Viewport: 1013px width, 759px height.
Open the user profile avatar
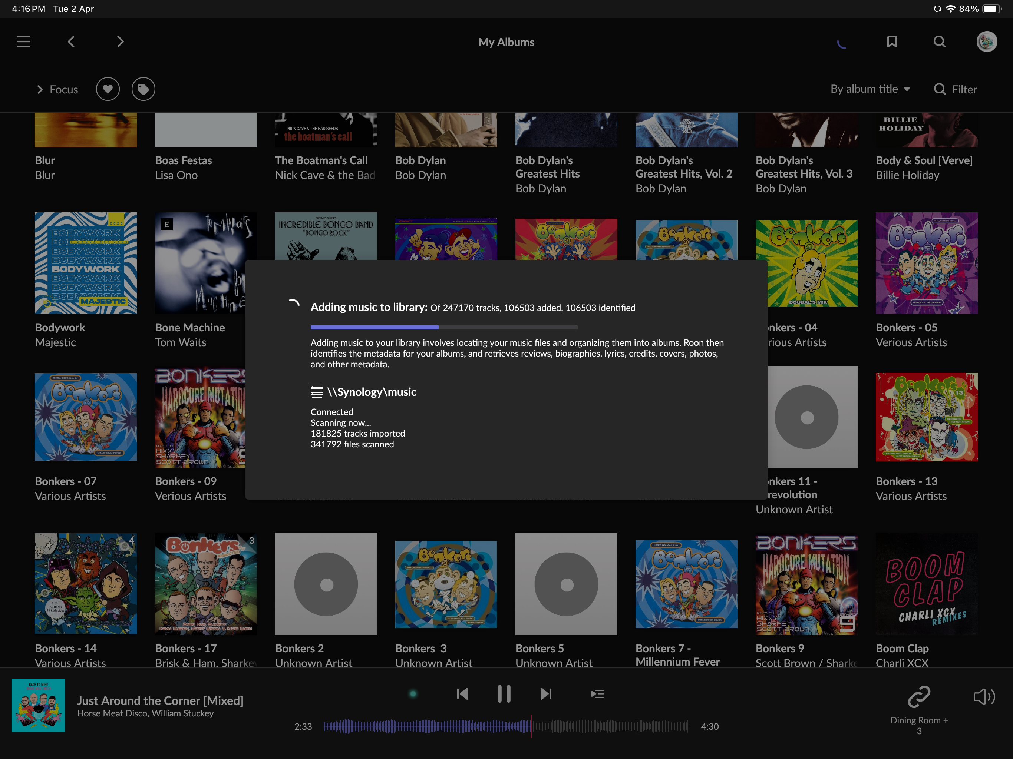[987, 42]
